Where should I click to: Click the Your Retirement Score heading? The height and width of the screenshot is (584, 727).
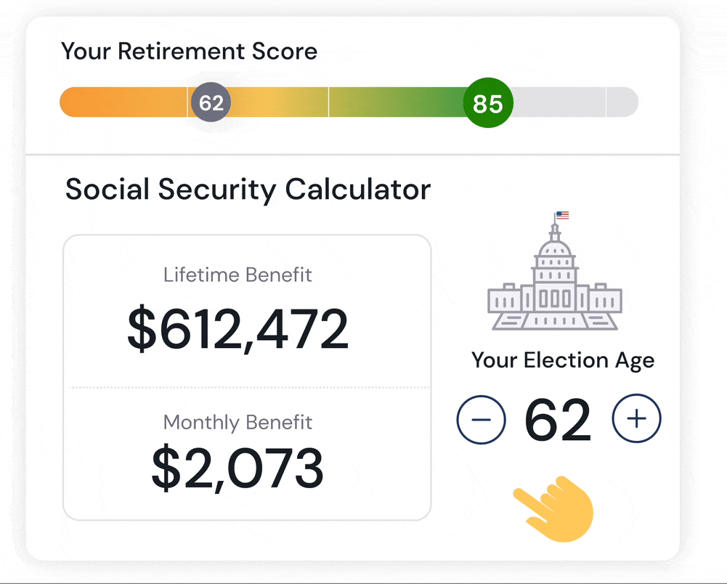(x=189, y=52)
